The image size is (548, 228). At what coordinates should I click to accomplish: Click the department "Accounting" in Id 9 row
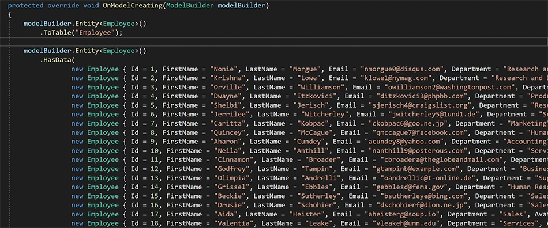526,142
